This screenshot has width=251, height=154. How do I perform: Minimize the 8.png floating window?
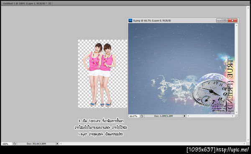click(x=219, y=21)
